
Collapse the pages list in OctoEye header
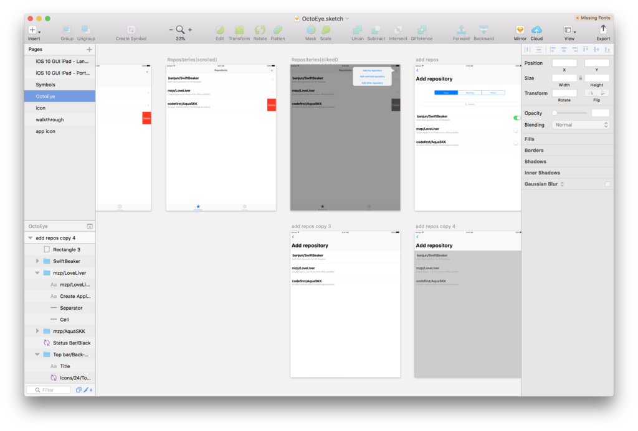click(90, 226)
